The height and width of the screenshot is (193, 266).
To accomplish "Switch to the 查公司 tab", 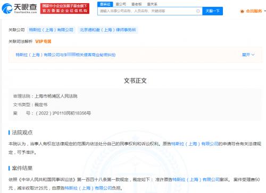I will point(121,4).
